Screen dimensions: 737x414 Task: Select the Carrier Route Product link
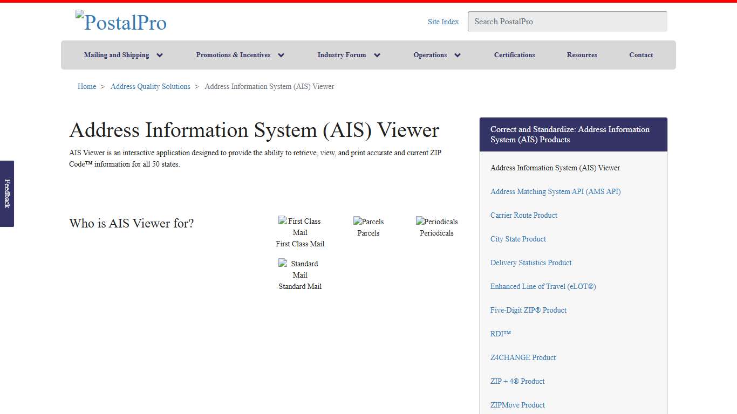(523, 215)
